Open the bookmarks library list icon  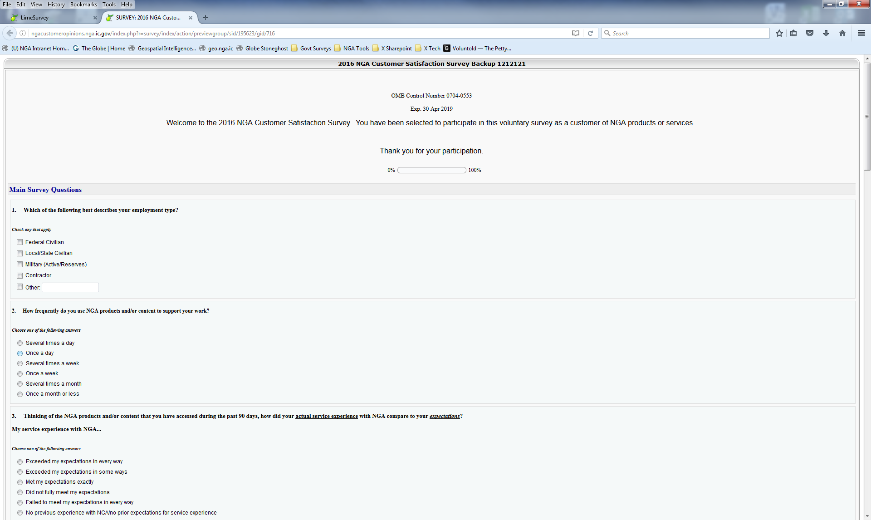pyautogui.click(x=793, y=33)
